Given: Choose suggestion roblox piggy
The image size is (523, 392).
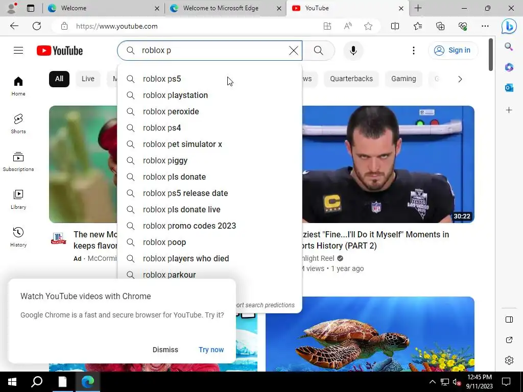Looking at the screenshot, I should 210,161.
